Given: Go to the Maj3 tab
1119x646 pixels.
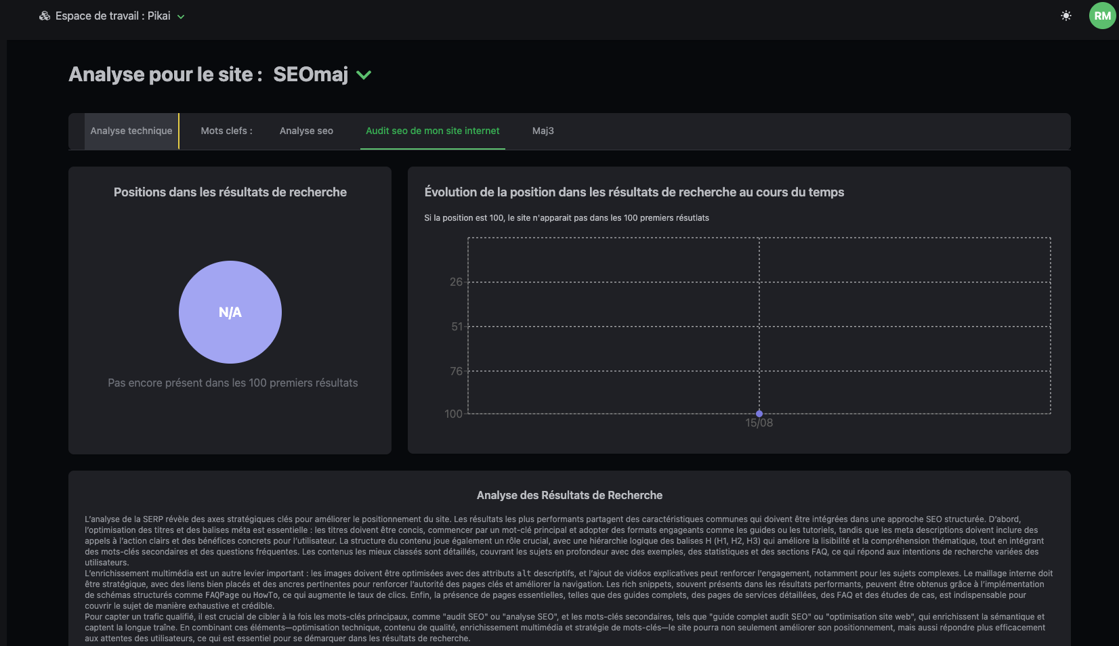Looking at the screenshot, I should point(543,131).
